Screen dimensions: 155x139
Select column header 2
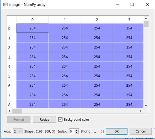[x=97, y=20]
